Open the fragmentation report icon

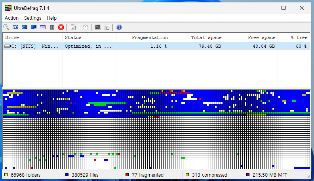pyautogui.click(x=73, y=27)
